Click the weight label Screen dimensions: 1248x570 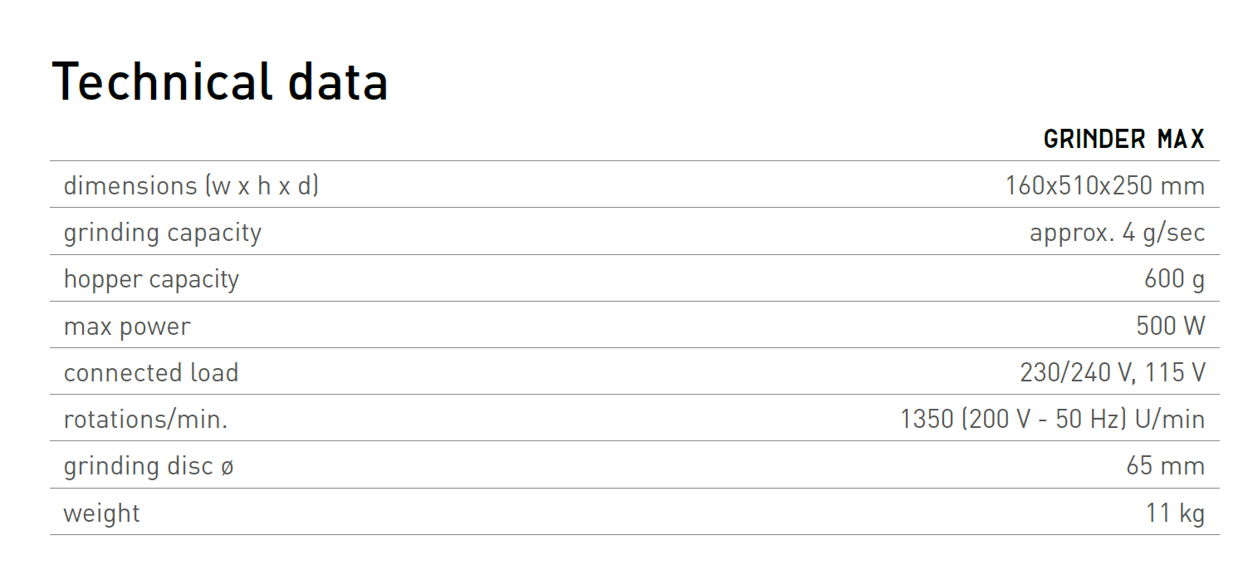click(x=102, y=513)
